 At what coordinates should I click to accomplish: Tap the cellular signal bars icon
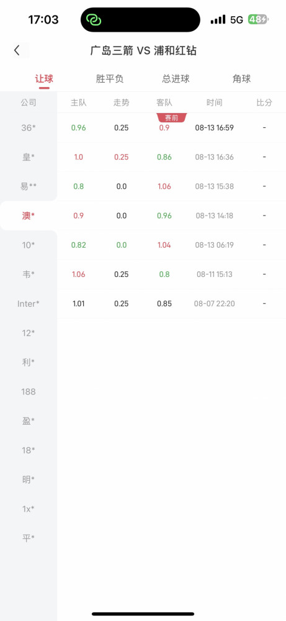[x=218, y=19]
